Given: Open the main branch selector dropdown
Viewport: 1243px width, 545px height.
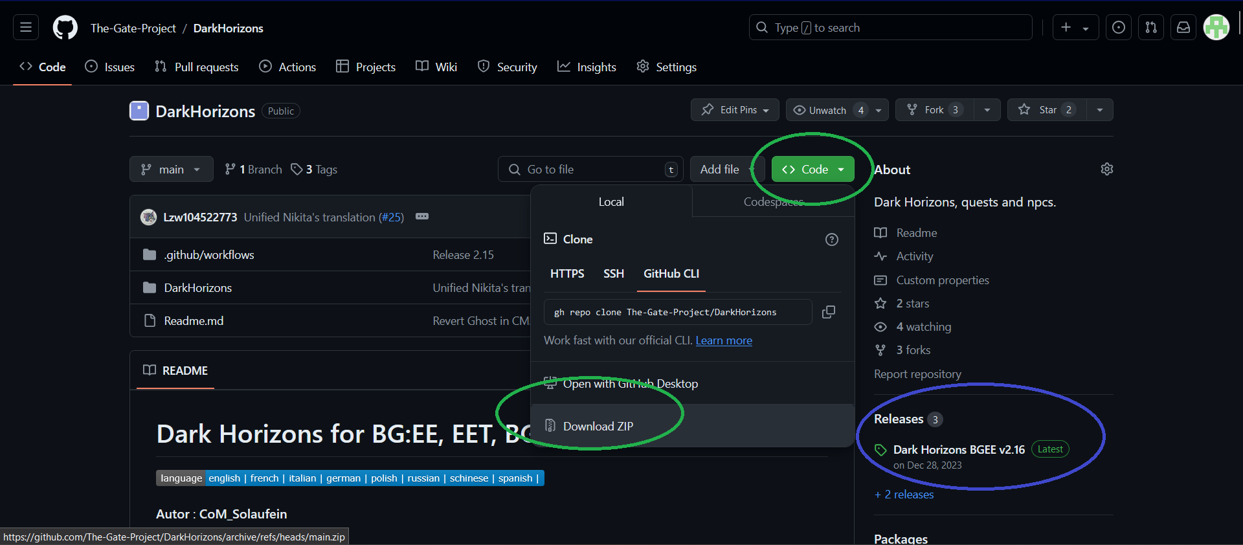Looking at the screenshot, I should pyautogui.click(x=172, y=169).
